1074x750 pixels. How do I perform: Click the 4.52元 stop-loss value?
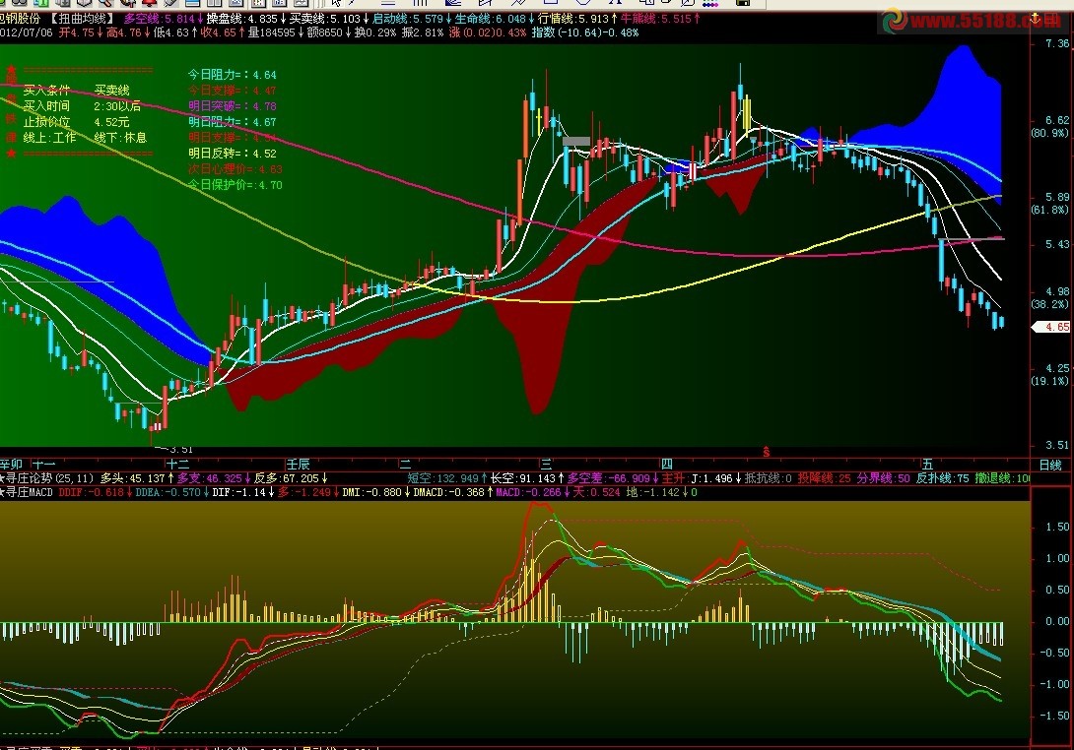[111, 122]
